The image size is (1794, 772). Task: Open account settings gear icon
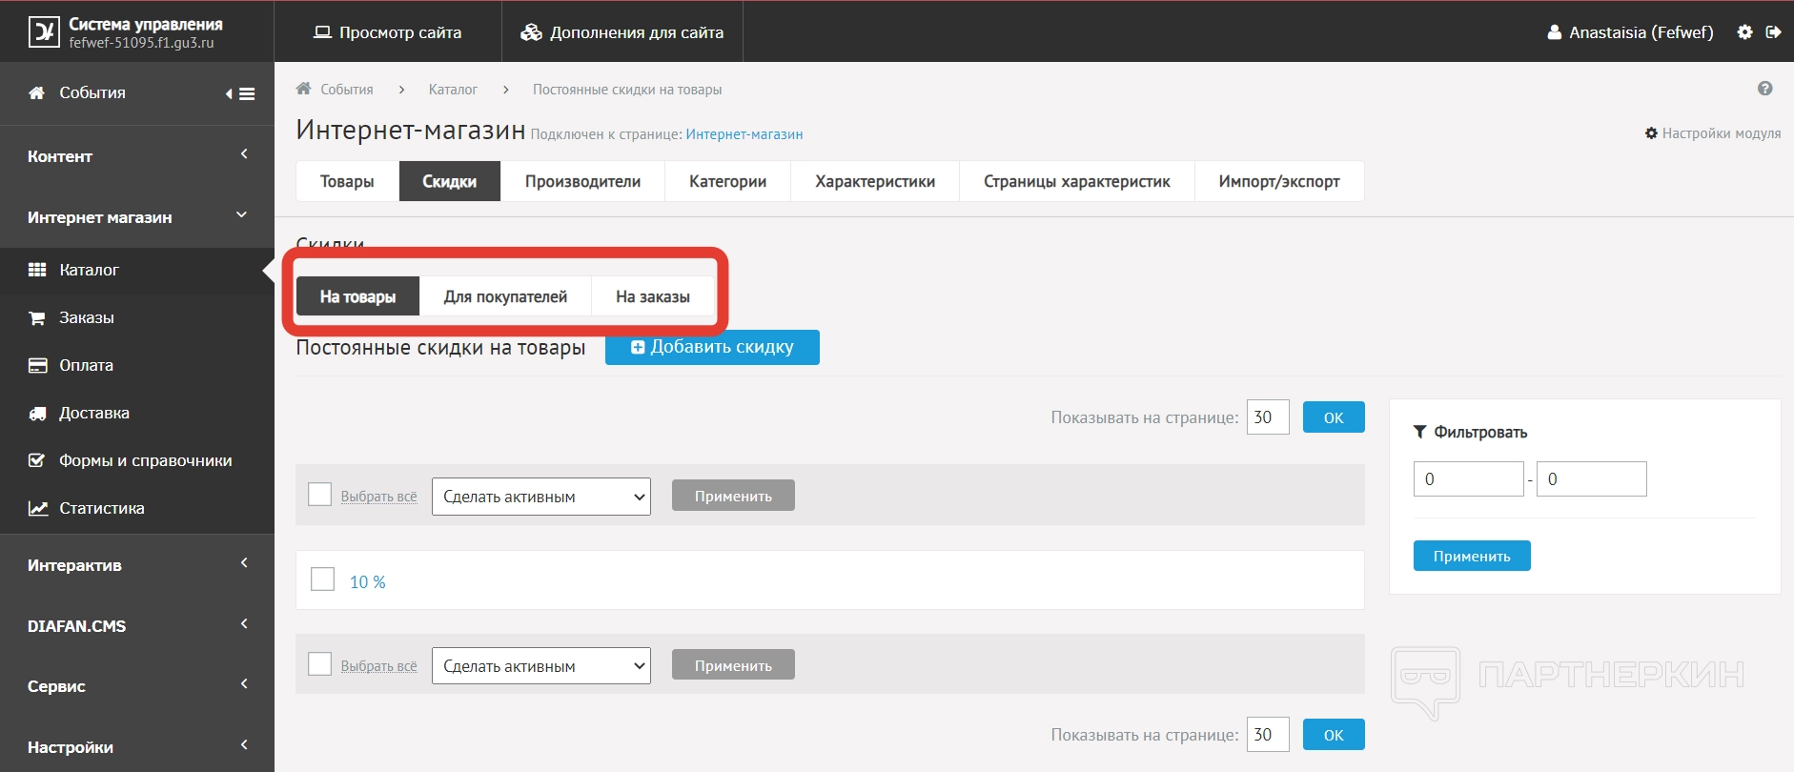[x=1744, y=32]
